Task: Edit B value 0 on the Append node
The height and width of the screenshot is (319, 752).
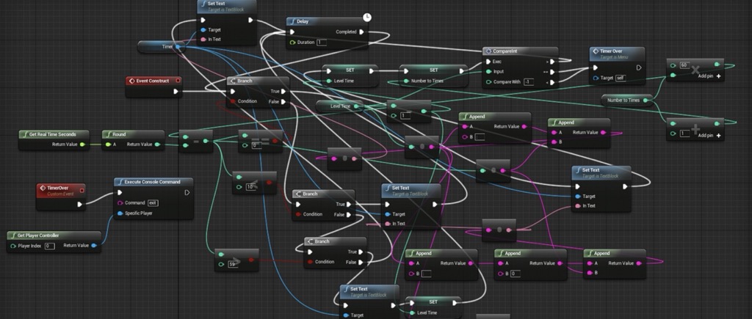Action: click(x=515, y=274)
